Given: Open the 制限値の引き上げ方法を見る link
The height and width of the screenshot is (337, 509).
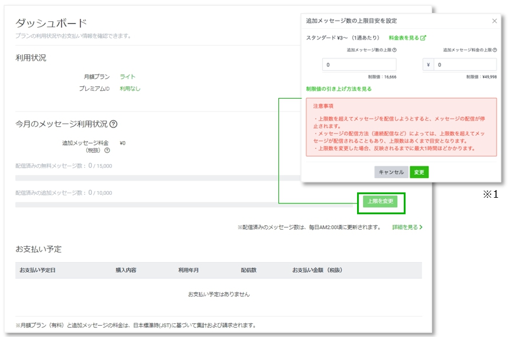Looking at the screenshot, I should coord(339,89).
